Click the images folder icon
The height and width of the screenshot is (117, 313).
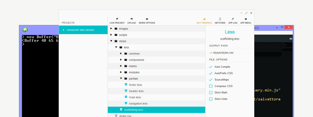[x=116, y=29]
